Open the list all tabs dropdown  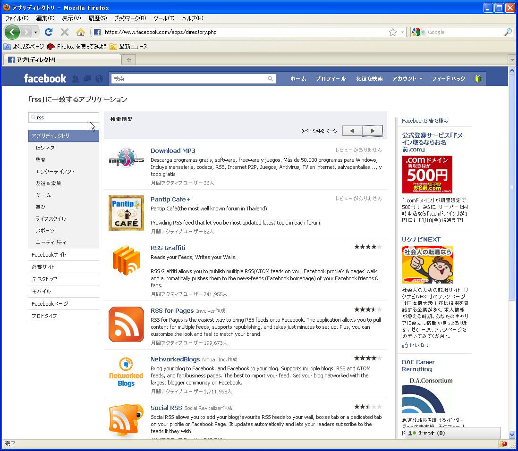(x=512, y=60)
